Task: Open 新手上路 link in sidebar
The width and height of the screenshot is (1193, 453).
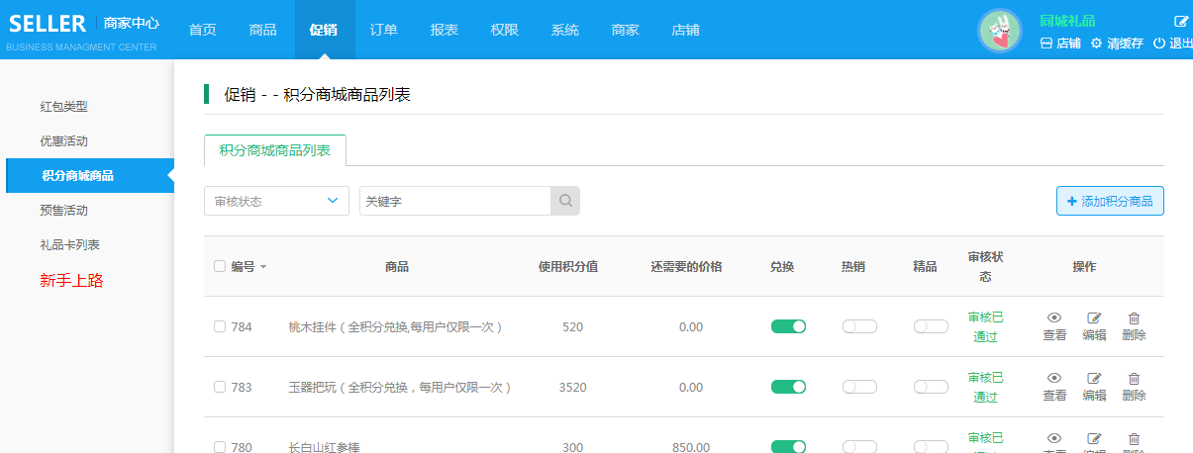Action: tap(71, 281)
